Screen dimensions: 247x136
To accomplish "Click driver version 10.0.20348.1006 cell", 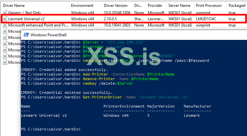I will point(117,13).
